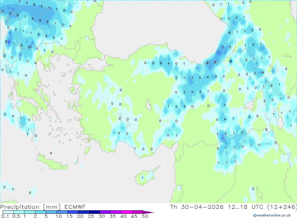This screenshot has height=218, width=297.
Task: Pick the 1–2 mm legend color segment
Action: [30, 212]
